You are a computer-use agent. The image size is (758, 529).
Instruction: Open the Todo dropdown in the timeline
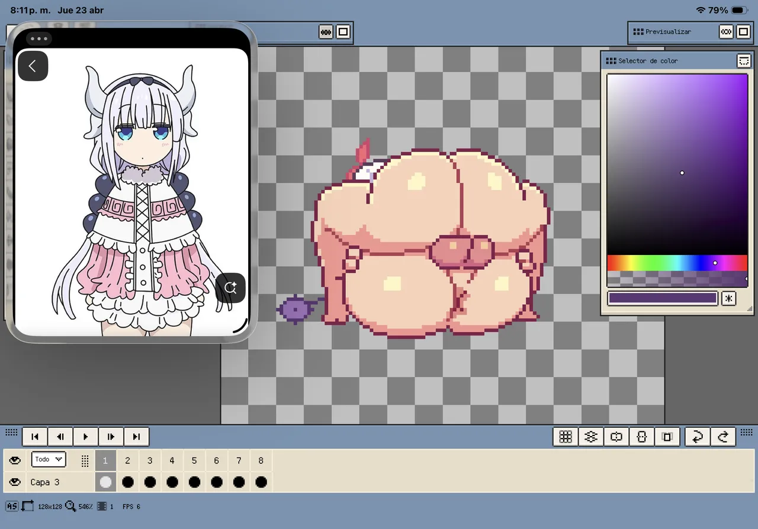coord(49,459)
